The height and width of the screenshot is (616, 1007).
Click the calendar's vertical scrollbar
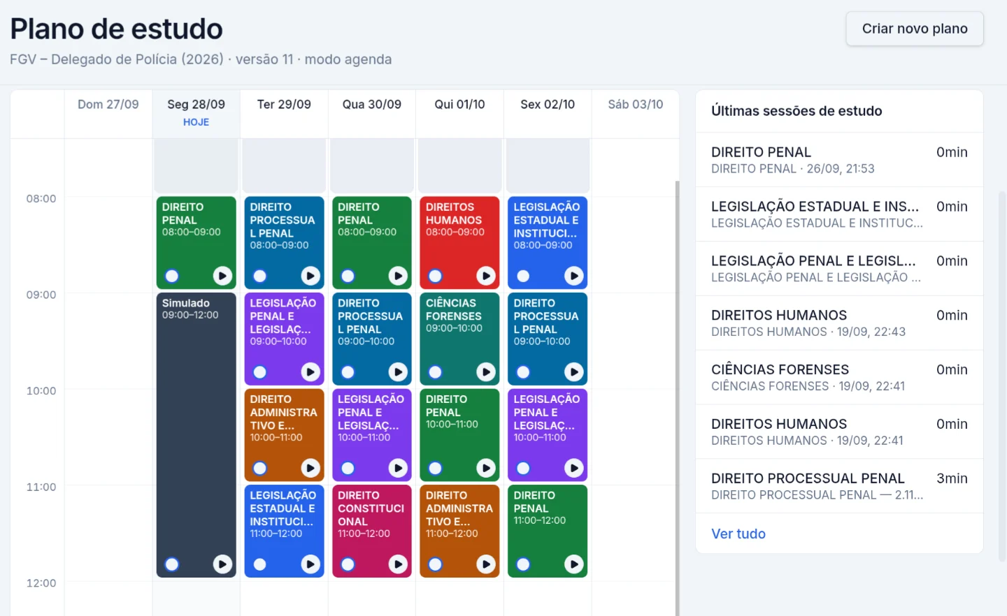(x=677, y=398)
